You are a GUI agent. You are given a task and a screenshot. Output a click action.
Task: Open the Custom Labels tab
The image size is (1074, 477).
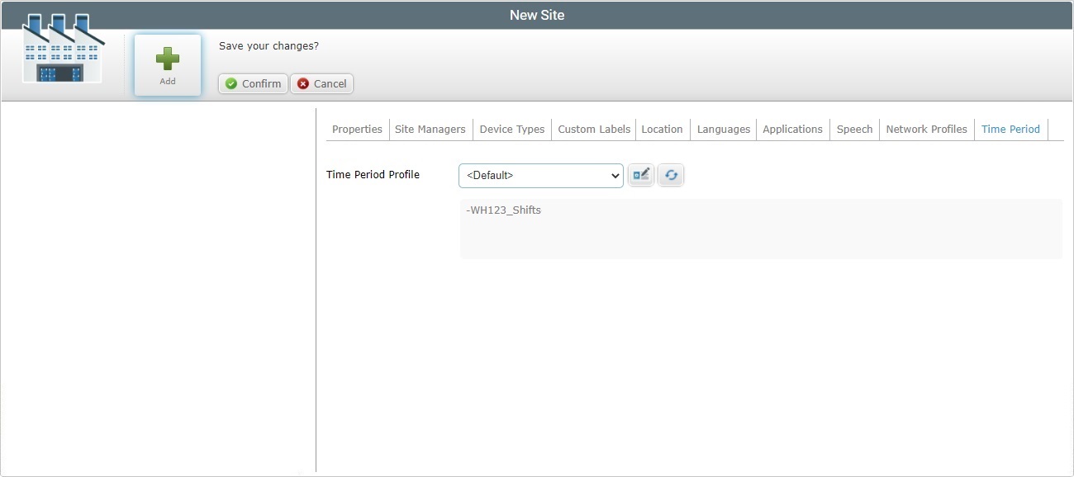(593, 129)
